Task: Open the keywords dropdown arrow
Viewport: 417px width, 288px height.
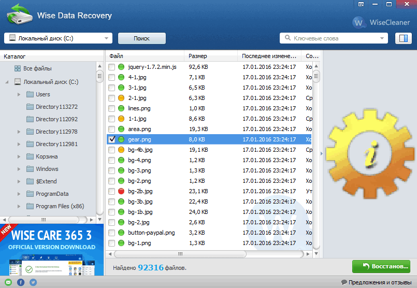Action: point(382,38)
